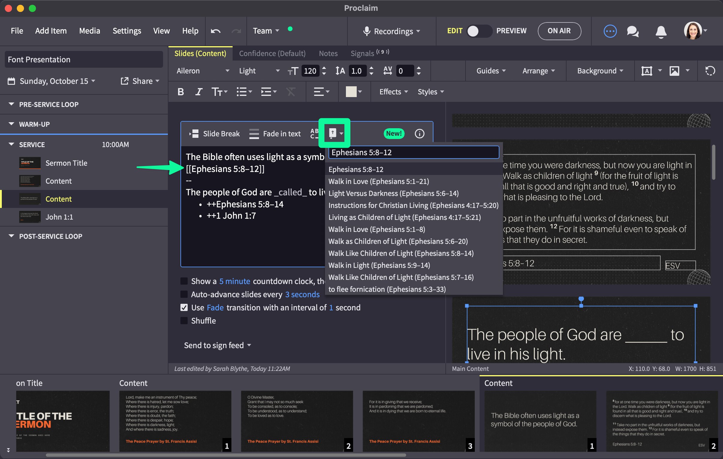Open the indent options icon

(269, 92)
